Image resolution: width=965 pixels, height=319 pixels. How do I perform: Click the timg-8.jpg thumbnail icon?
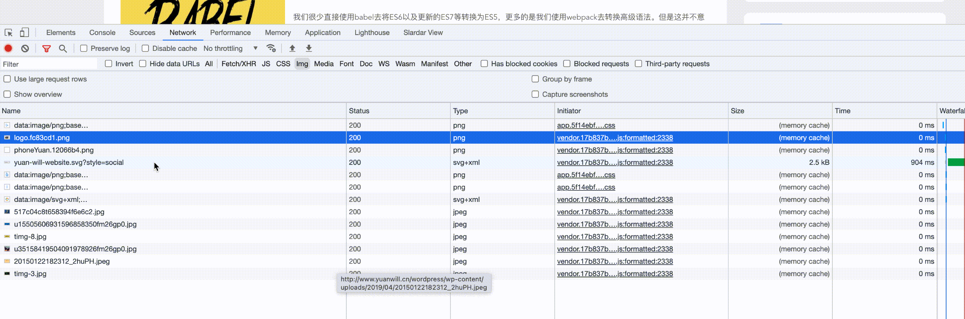coord(7,237)
